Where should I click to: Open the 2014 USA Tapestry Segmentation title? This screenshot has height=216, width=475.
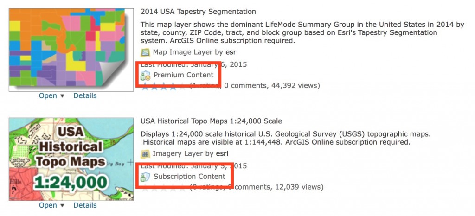click(198, 11)
